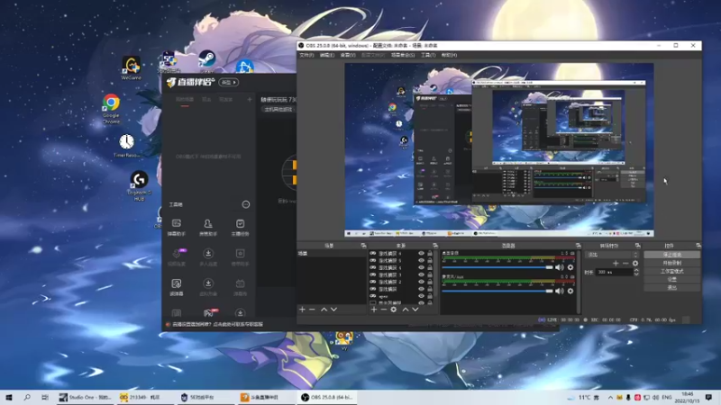Toggle visibility eye for 游戏捕获 5 source

(421, 260)
